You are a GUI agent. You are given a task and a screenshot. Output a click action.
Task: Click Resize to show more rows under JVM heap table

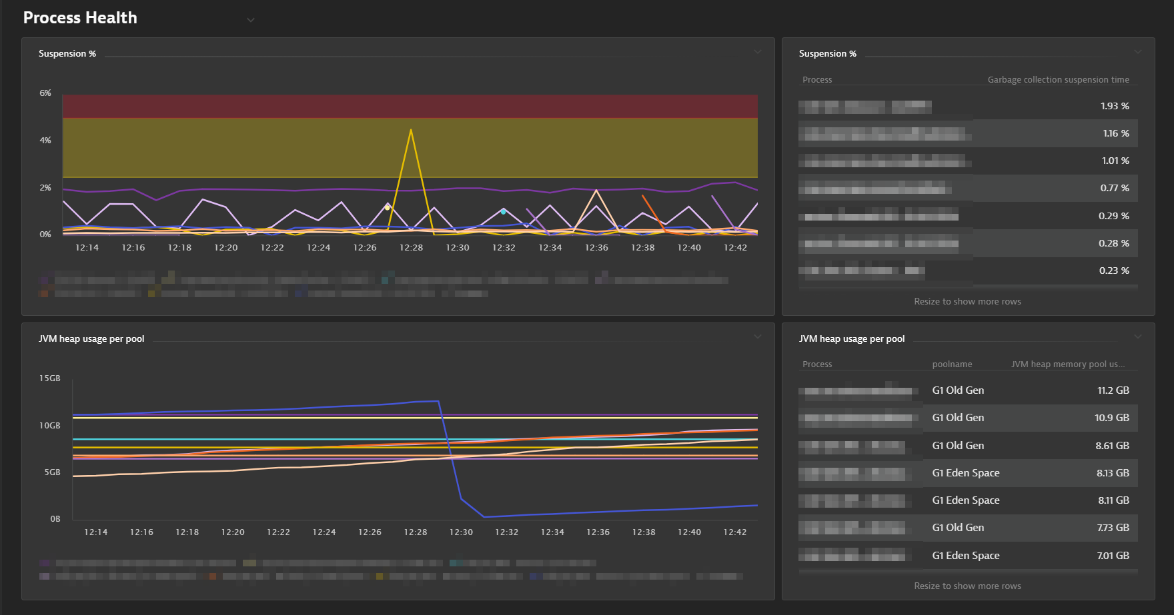coord(967,586)
